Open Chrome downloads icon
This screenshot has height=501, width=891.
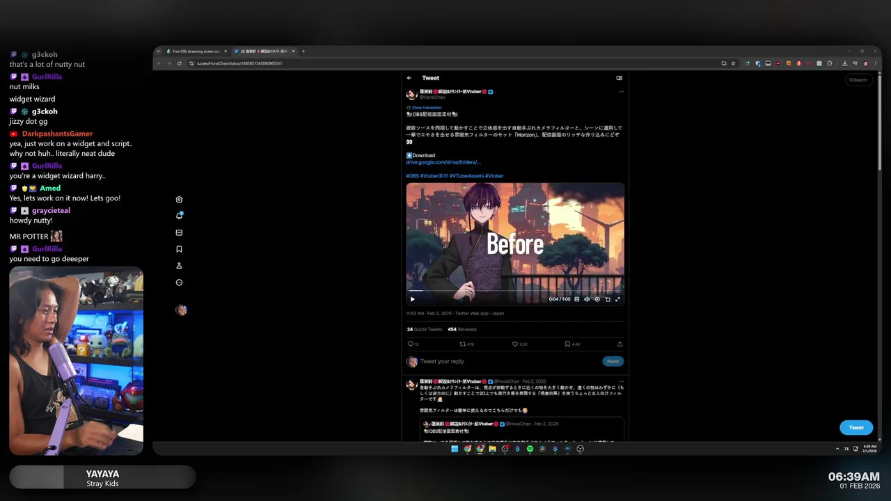click(844, 63)
